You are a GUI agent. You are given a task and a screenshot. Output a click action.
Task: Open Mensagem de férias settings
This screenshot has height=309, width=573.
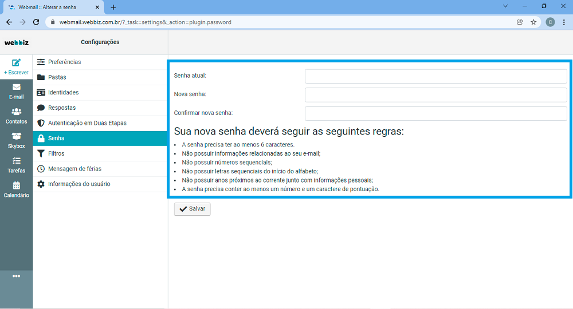coord(74,169)
